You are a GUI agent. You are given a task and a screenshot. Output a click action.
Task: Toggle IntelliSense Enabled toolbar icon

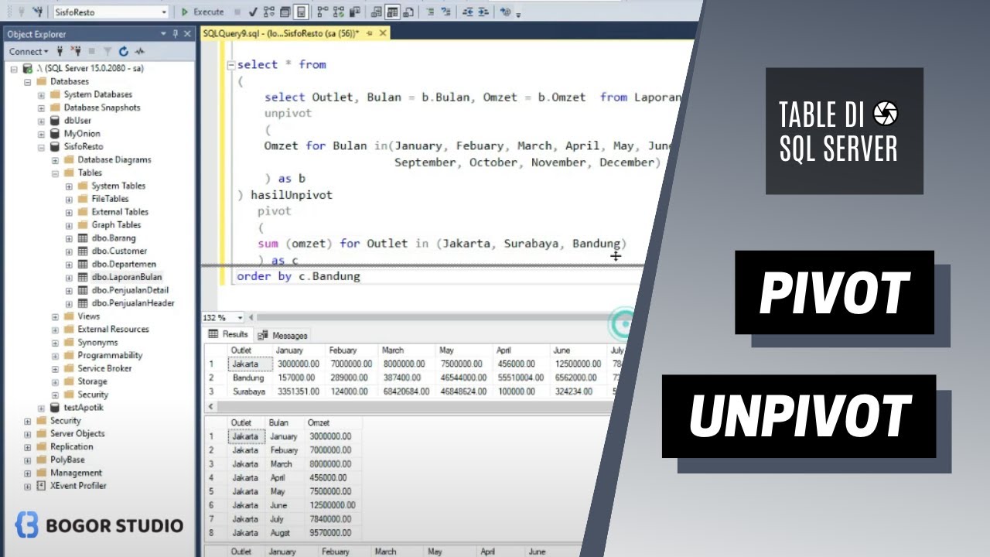[301, 12]
